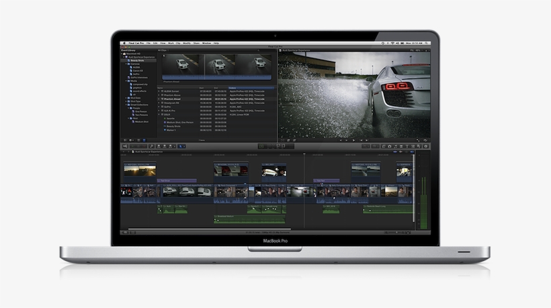Click the Connect clip edit button
This screenshot has width=551, height=308.
click(159, 146)
